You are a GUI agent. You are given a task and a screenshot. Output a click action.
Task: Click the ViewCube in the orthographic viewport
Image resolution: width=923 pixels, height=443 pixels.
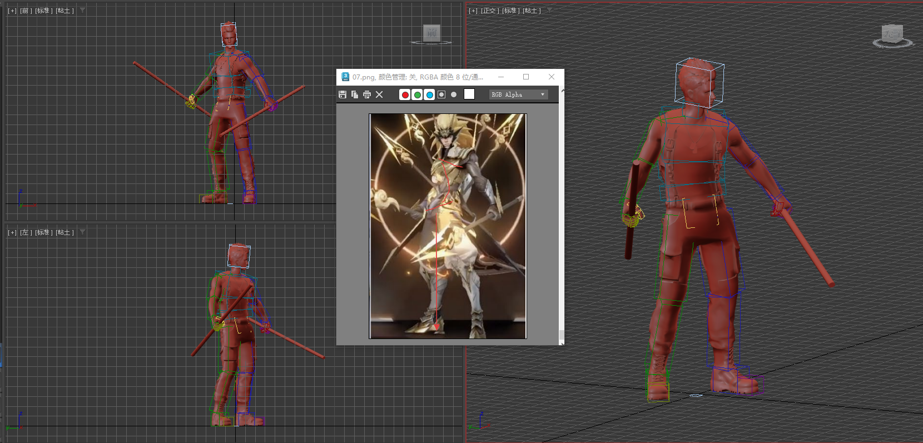point(893,34)
